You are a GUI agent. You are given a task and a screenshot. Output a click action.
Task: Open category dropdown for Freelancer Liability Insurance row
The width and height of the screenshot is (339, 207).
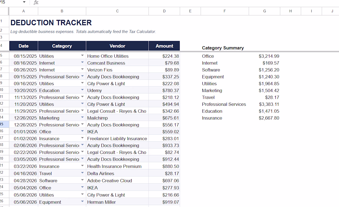pyautogui.click(x=82, y=138)
